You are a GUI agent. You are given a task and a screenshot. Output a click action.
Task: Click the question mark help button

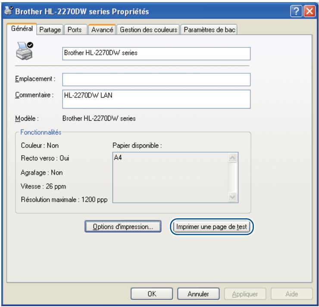coord(296,11)
